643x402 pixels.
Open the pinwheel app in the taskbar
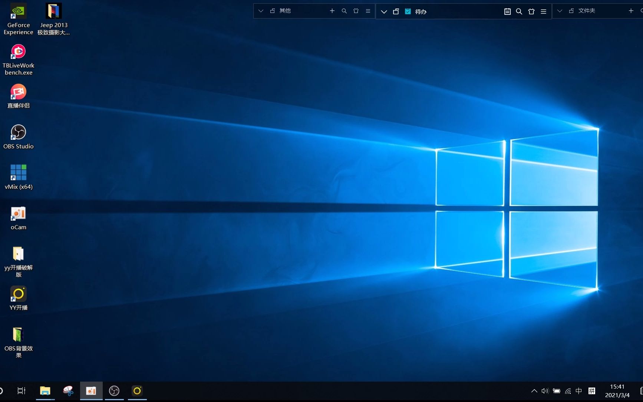point(68,391)
